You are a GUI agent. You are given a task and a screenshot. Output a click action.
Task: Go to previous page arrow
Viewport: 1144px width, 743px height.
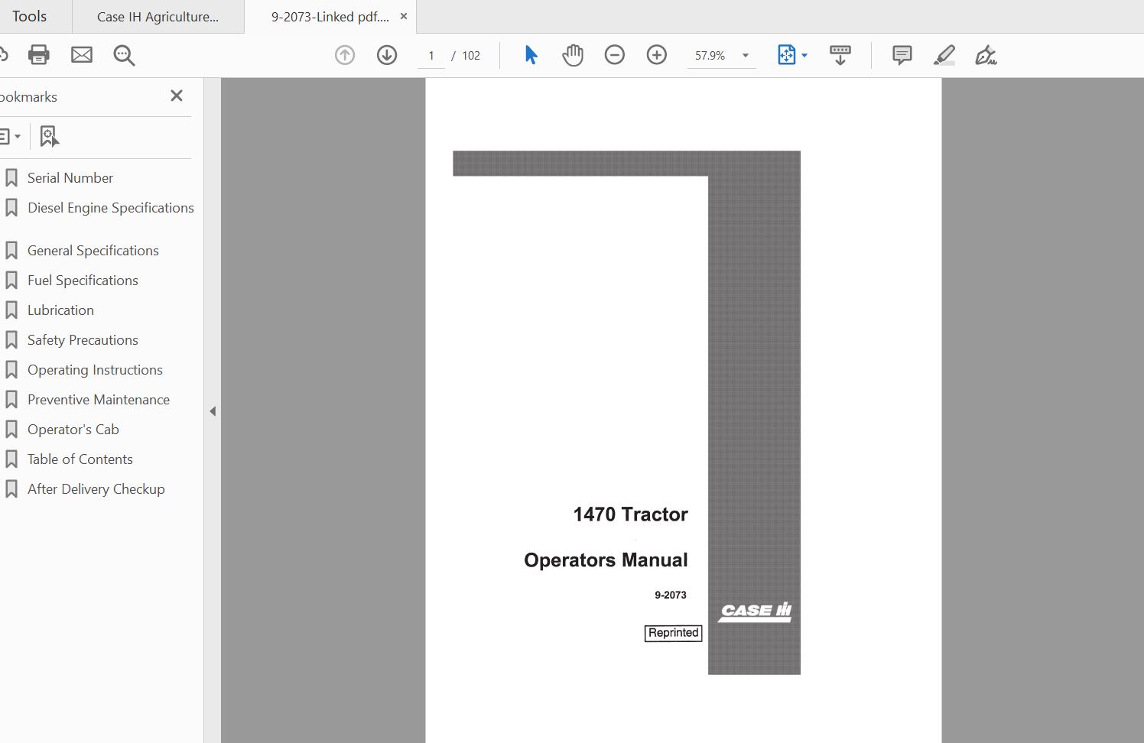(x=345, y=55)
